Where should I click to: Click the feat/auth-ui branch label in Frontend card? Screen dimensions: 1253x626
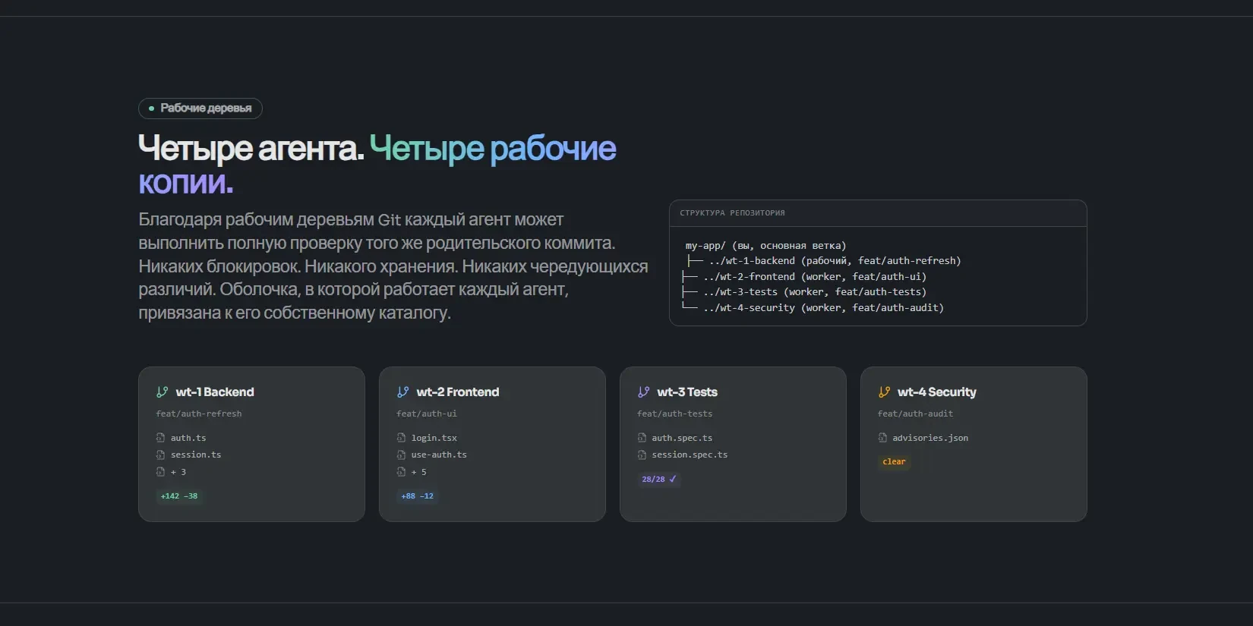pos(427,414)
